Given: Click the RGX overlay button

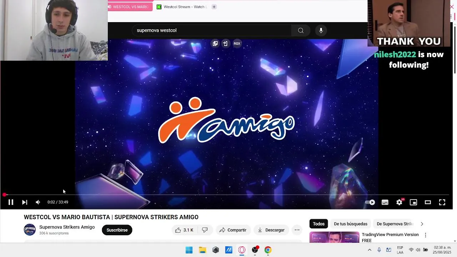Looking at the screenshot, I should click(x=237, y=44).
